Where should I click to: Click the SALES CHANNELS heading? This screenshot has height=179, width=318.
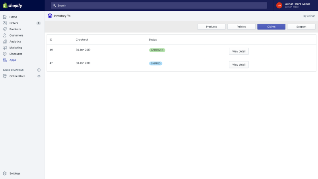click(x=13, y=70)
